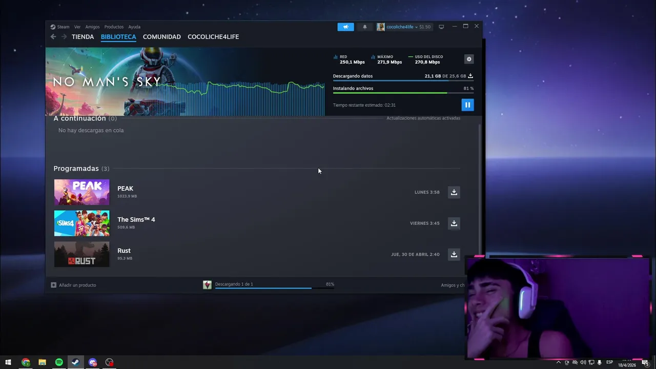This screenshot has height=369, width=656.
Task: Download PEAK update now
Action: click(x=454, y=192)
